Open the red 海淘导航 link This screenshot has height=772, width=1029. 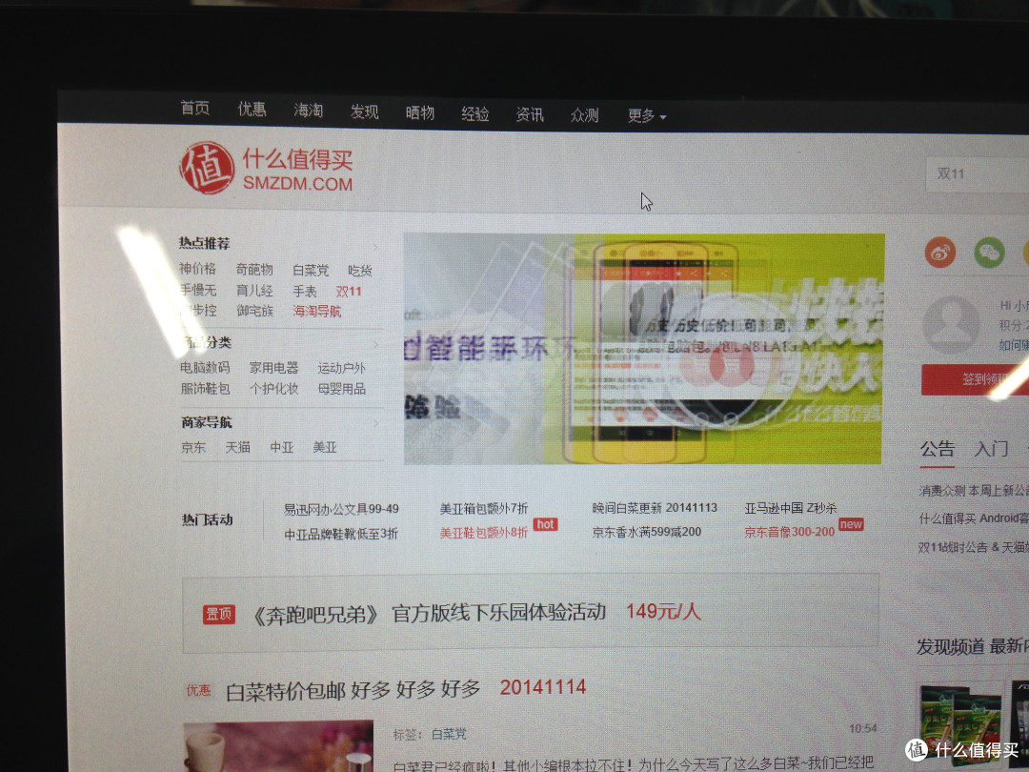[317, 311]
